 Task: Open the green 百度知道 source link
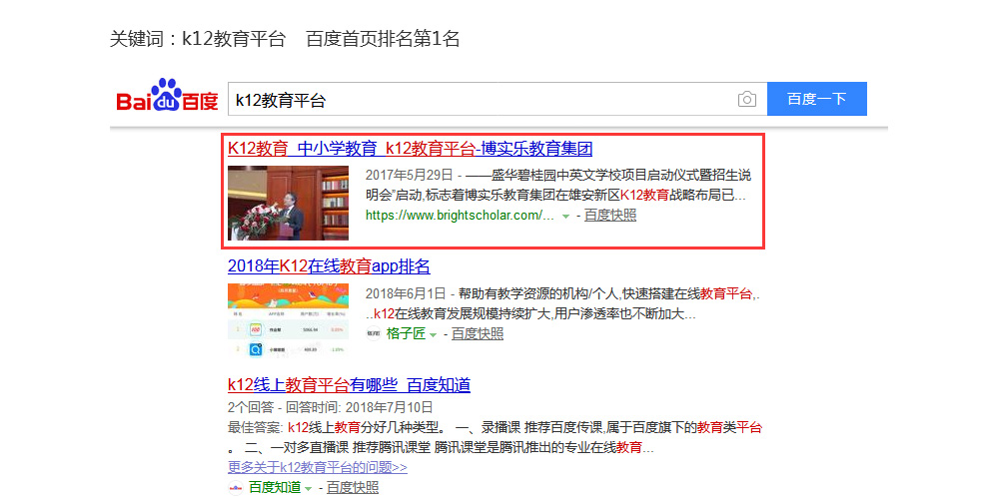(275, 488)
